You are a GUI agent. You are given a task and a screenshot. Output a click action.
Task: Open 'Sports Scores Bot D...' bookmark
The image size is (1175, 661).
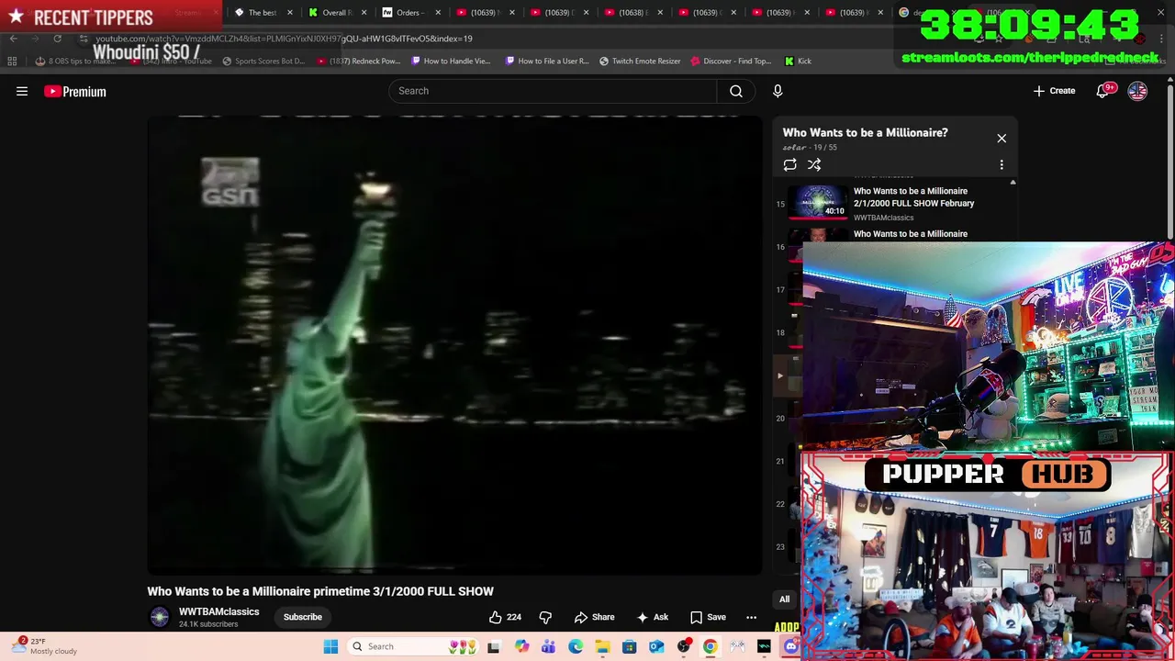(263, 62)
